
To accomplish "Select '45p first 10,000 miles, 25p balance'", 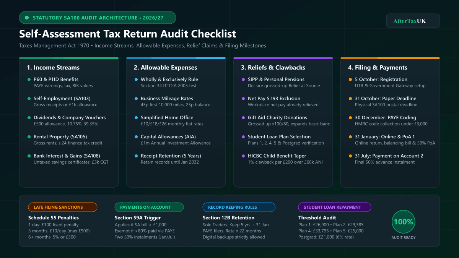I will pyautogui.click(x=176, y=105).
